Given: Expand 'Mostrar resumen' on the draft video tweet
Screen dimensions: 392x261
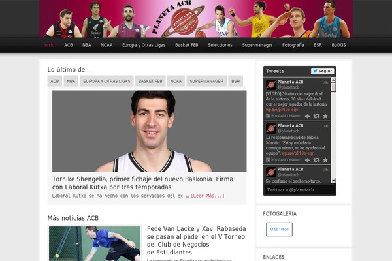Looking at the screenshot, I should point(284,116).
